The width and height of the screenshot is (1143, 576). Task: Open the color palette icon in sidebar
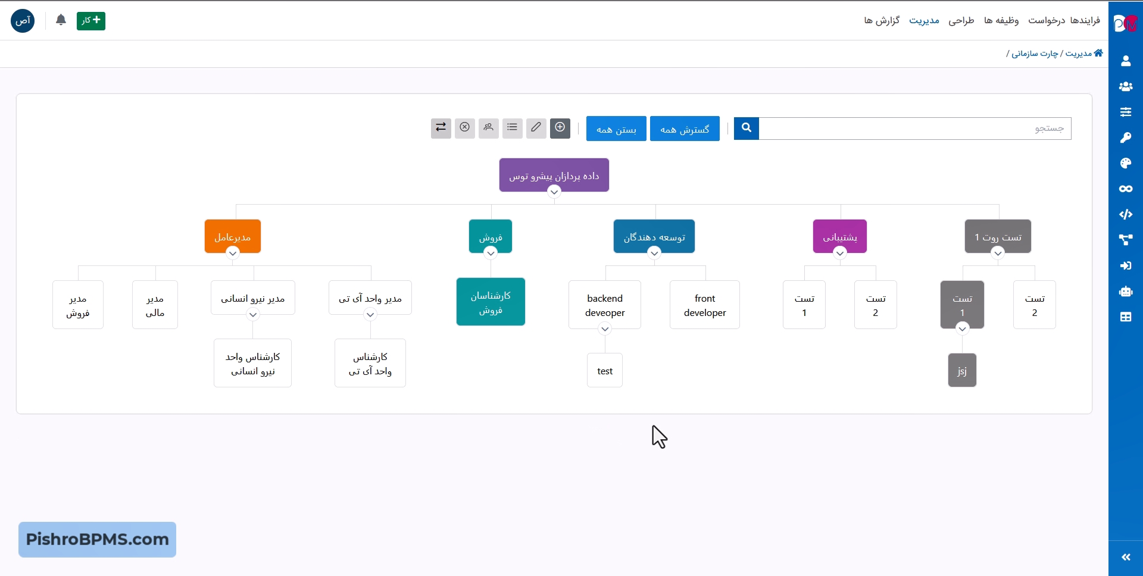pyautogui.click(x=1125, y=164)
